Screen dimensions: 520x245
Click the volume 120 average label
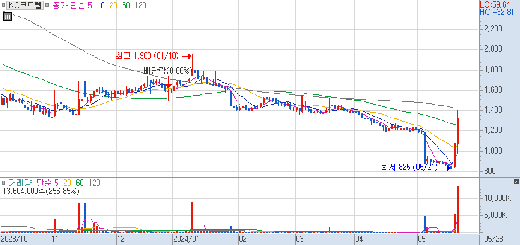click(x=95, y=183)
